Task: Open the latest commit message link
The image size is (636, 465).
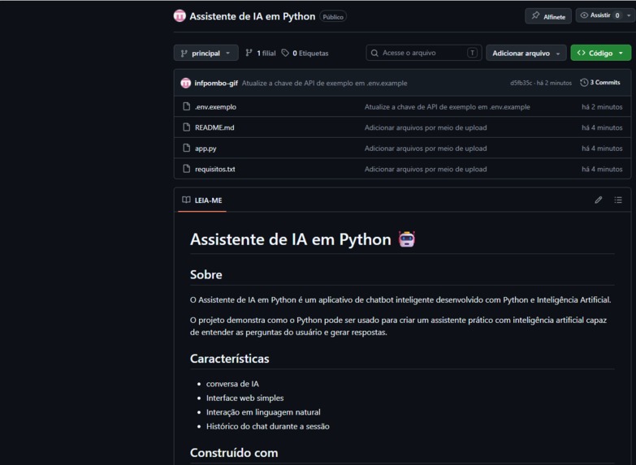Action: tap(324, 83)
